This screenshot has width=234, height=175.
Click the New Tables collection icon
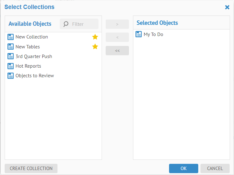tap(11, 47)
